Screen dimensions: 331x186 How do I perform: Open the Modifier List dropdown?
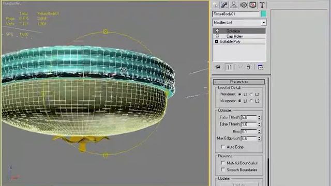tap(239, 22)
